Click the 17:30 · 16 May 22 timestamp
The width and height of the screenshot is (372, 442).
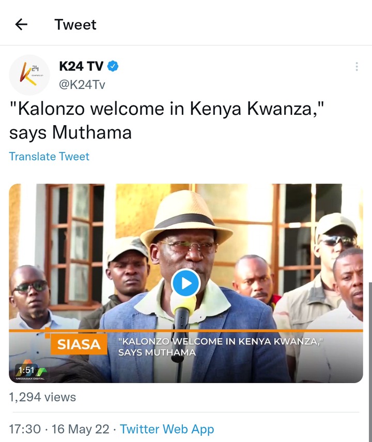pyautogui.click(x=59, y=429)
